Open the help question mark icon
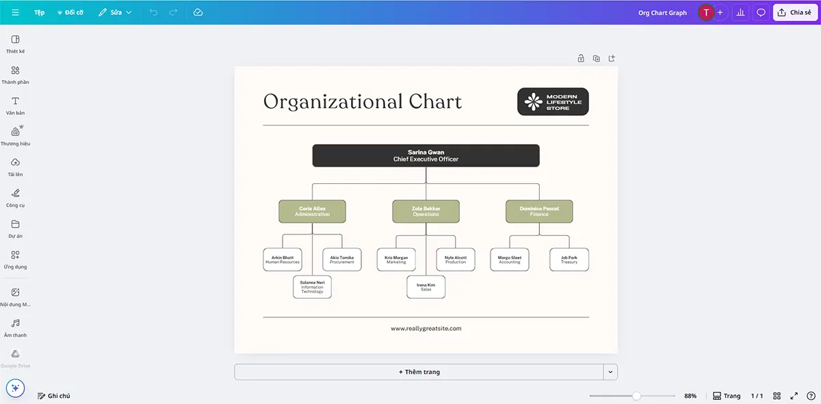 (811, 396)
